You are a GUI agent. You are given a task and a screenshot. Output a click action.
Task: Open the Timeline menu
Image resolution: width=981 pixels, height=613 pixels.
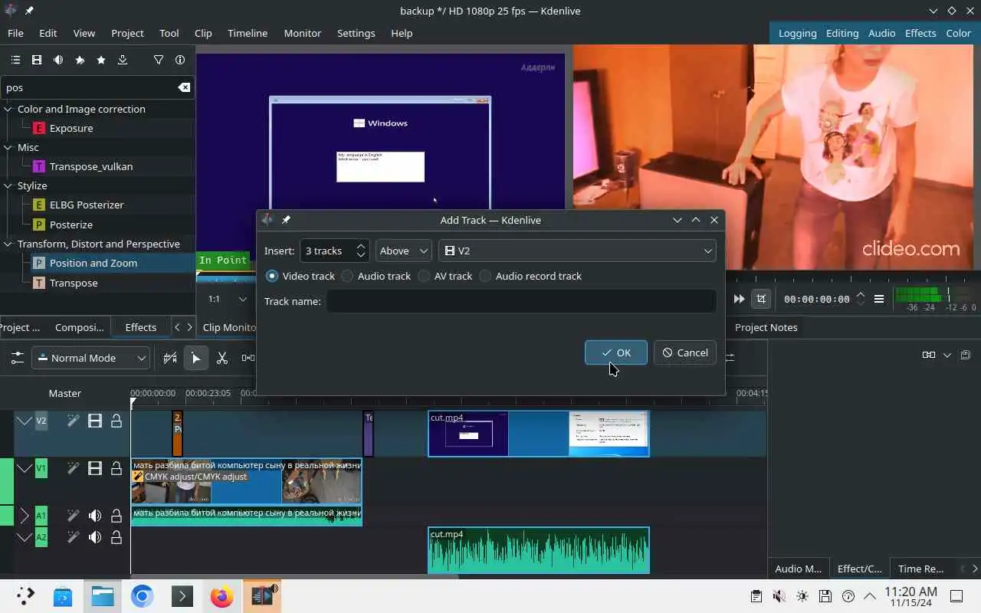click(248, 33)
